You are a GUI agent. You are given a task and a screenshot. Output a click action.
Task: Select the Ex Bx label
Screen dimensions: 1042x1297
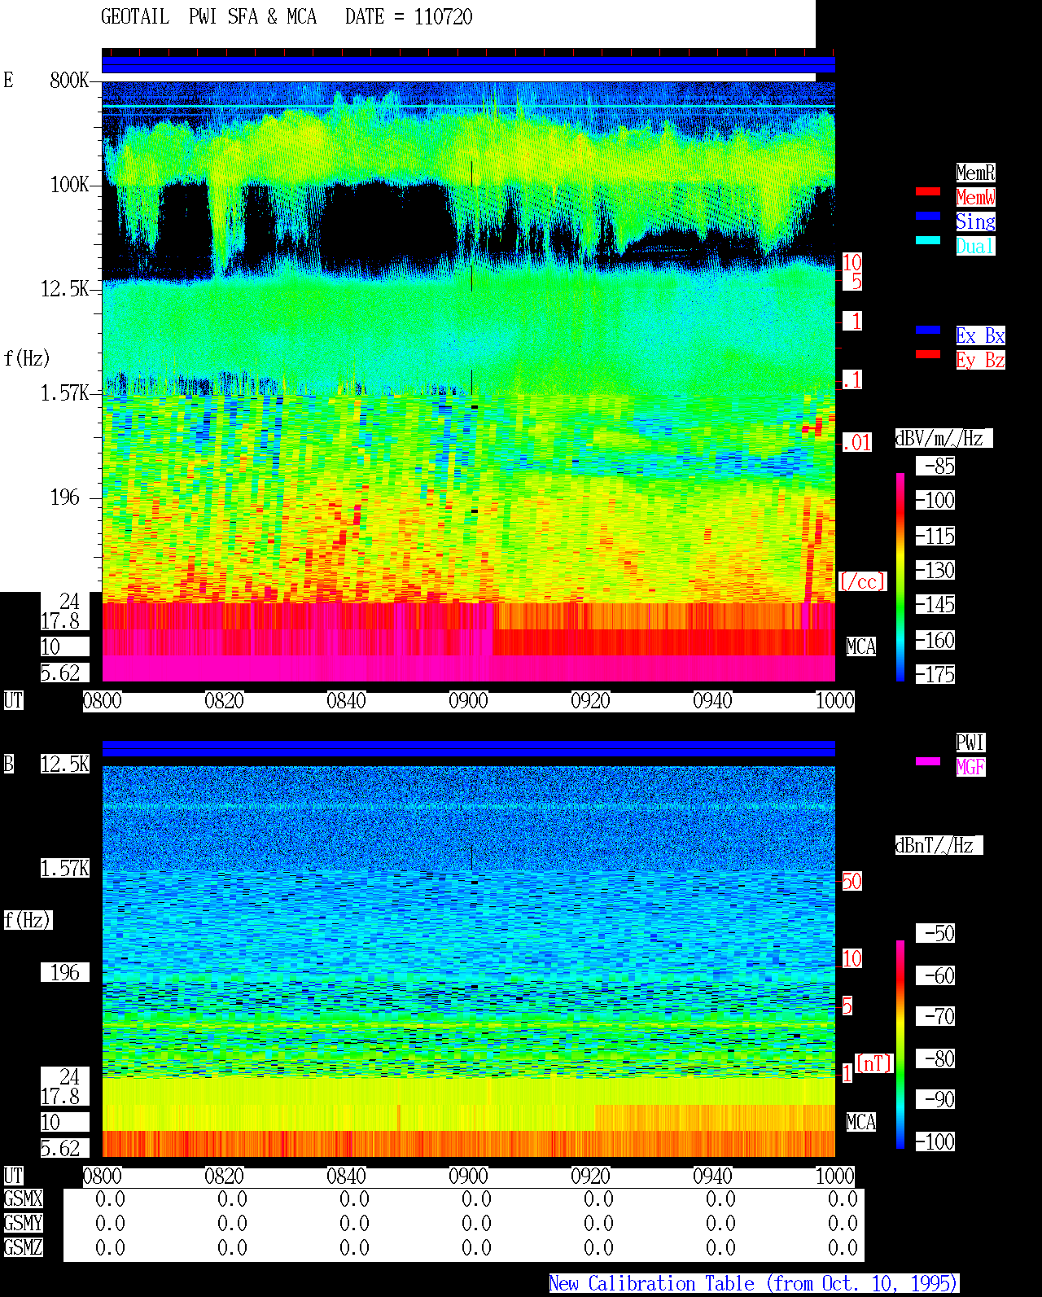click(x=980, y=335)
